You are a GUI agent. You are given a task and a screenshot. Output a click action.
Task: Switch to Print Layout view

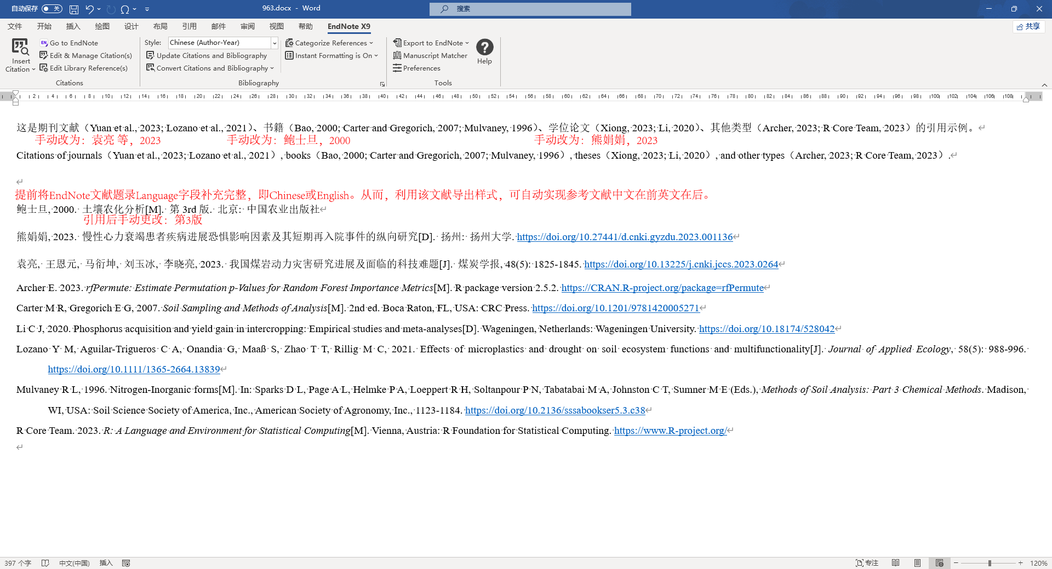(917, 563)
